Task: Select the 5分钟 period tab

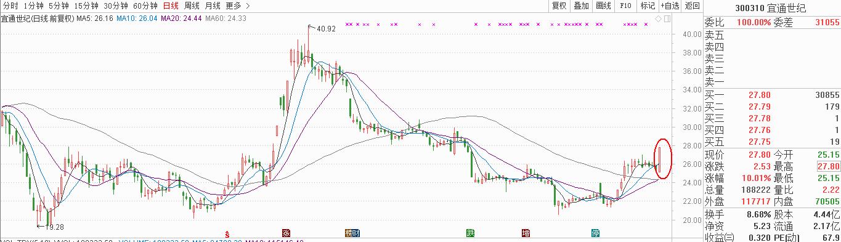Action: [59, 6]
